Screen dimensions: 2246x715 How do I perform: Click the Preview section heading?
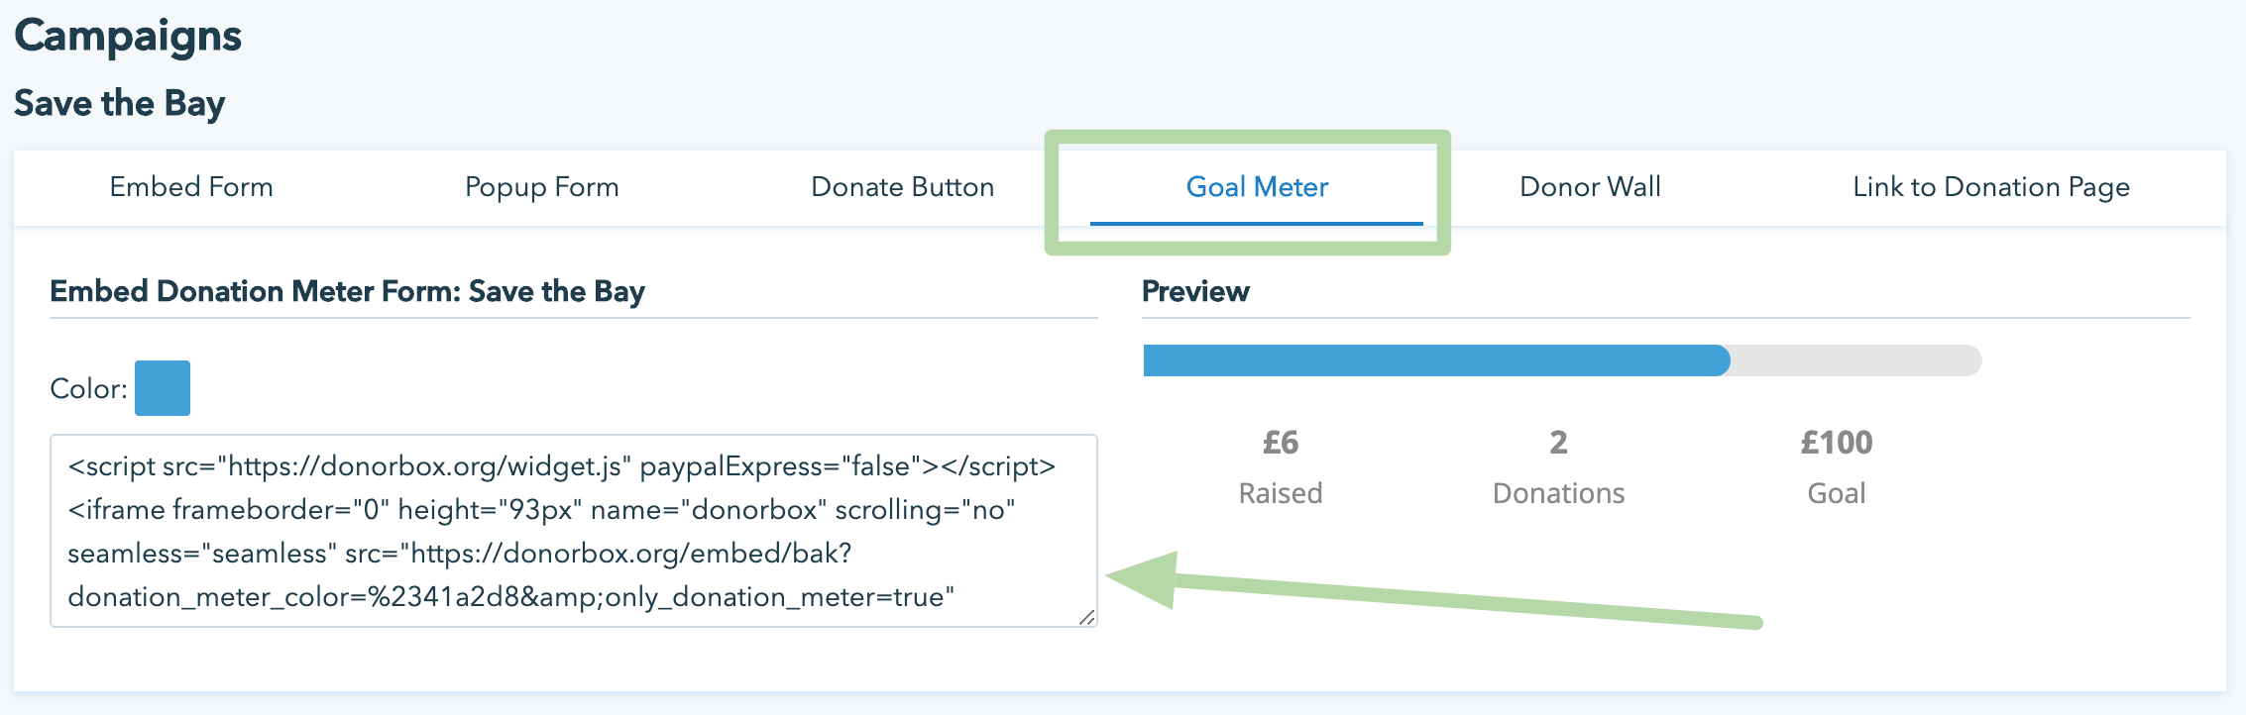pos(1195,291)
